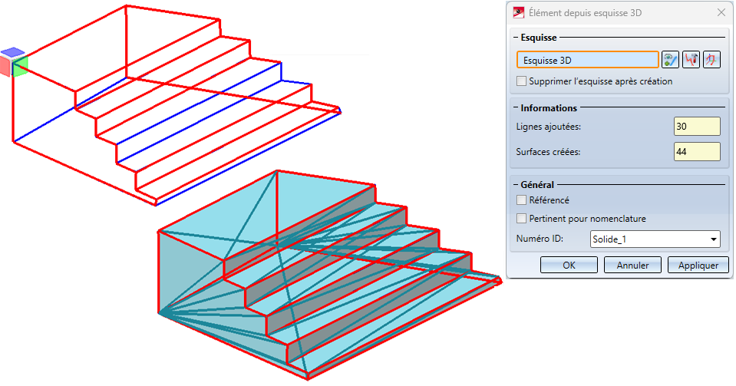
Task: Click the new 3D sketch icon with axes
Action: 711,60
